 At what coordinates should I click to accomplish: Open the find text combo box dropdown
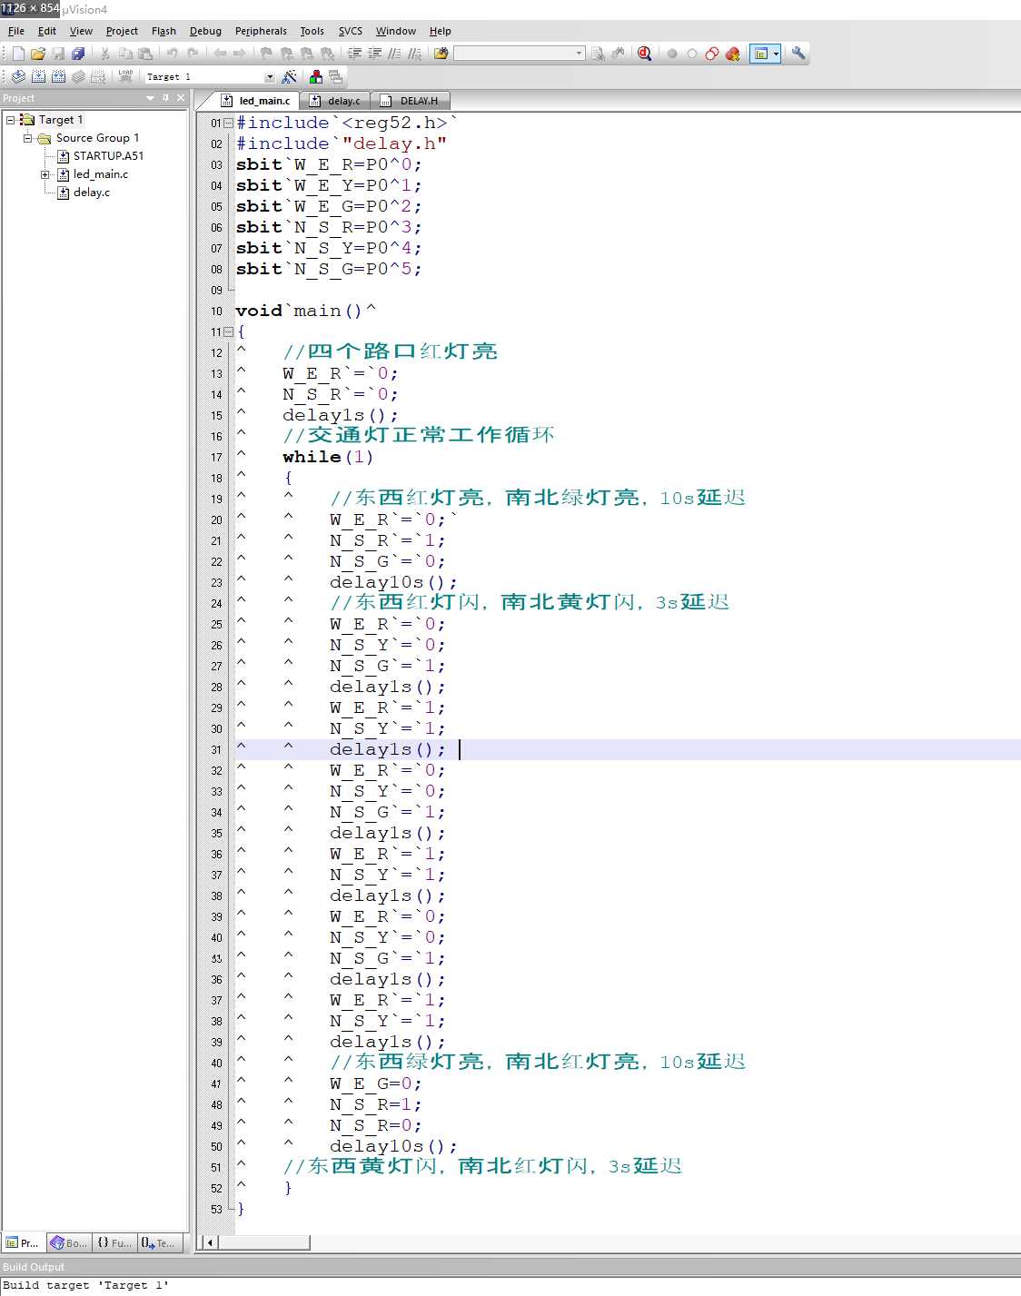pyautogui.click(x=579, y=54)
